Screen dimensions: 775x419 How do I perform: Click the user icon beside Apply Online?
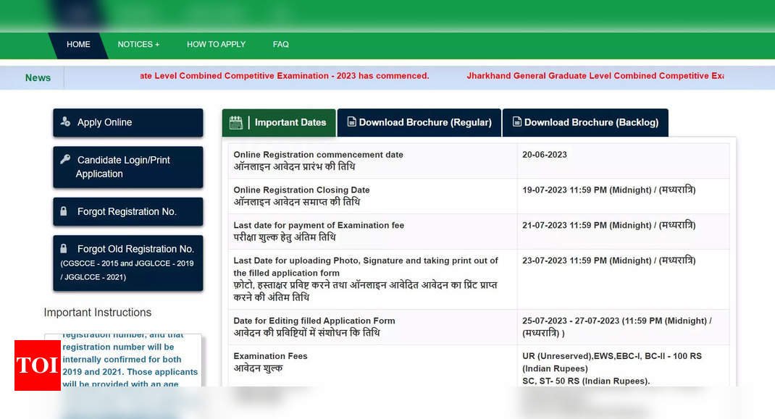(65, 121)
